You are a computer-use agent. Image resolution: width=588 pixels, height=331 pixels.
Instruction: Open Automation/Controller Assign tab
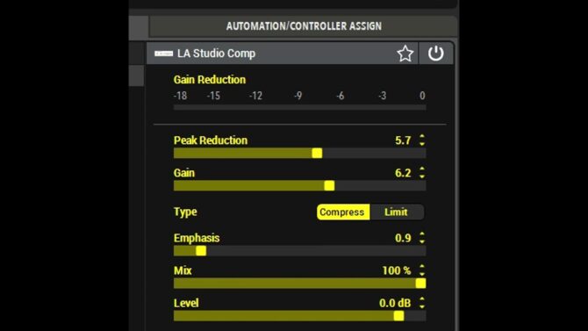(304, 25)
